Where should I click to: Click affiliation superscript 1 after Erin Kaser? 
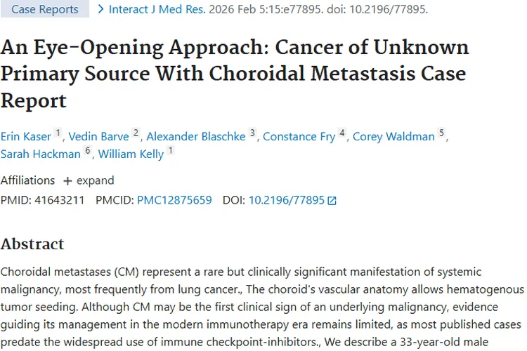pos(58,133)
